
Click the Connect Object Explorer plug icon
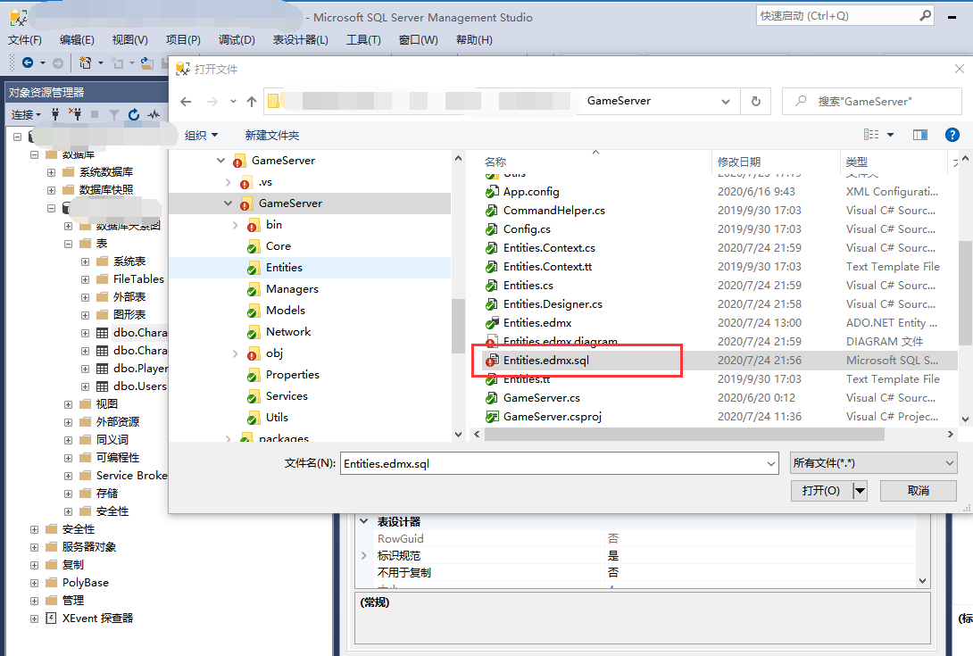(55, 114)
